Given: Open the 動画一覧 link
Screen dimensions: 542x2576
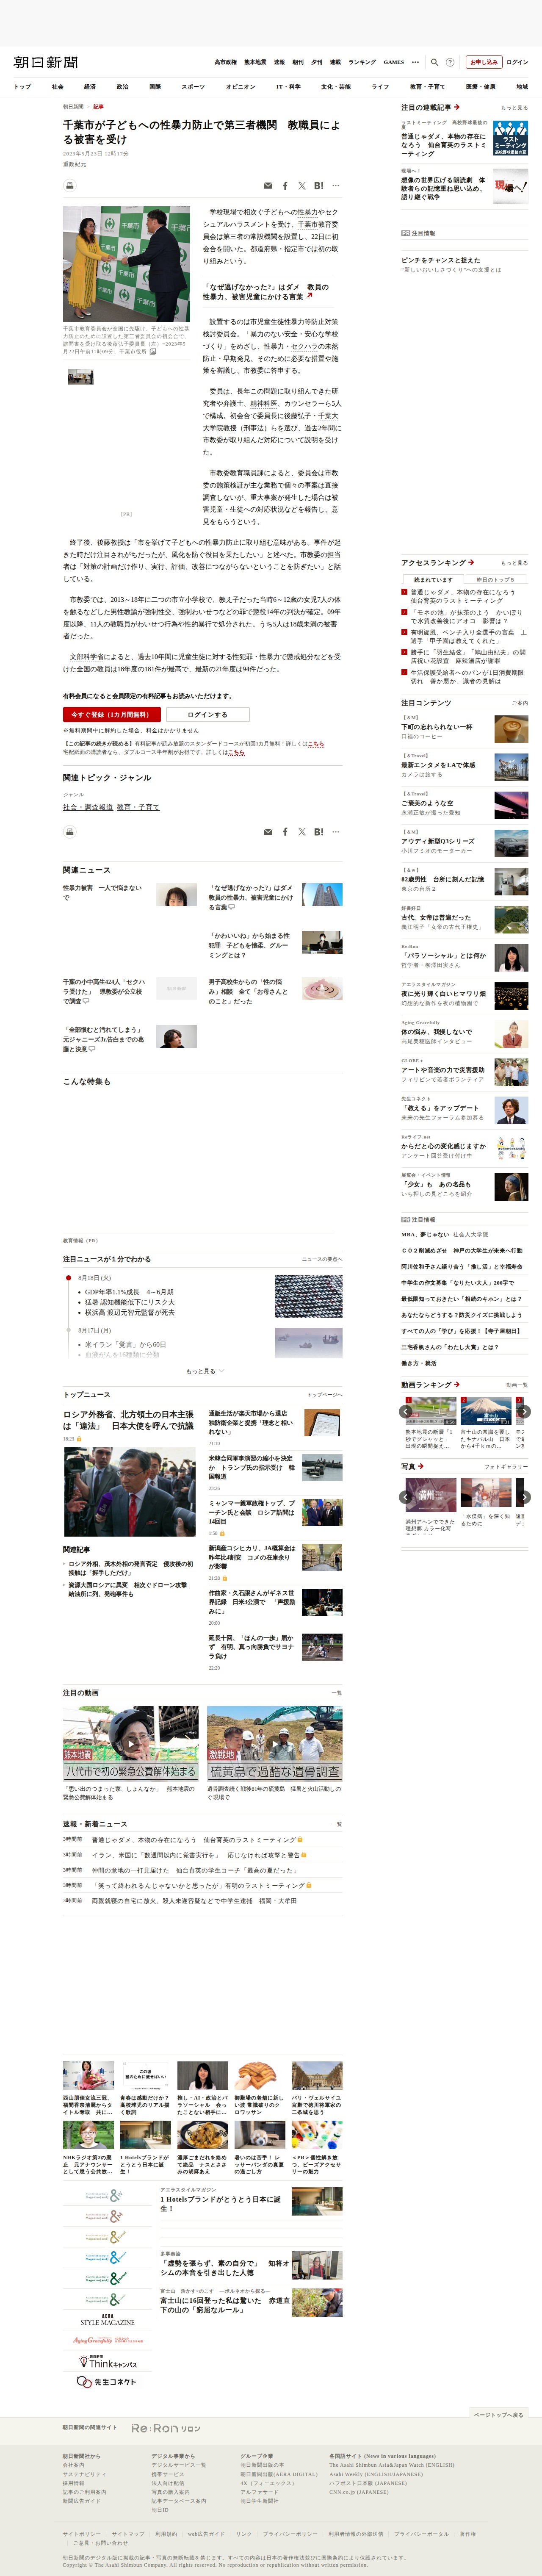Looking at the screenshot, I should (517, 1385).
